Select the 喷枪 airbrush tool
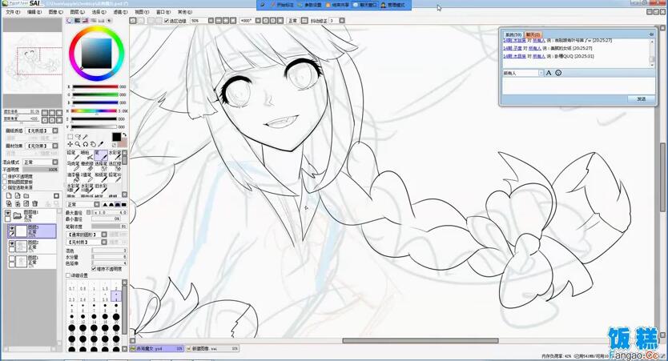Image resolution: width=668 pixels, height=361 pixels. (87, 155)
